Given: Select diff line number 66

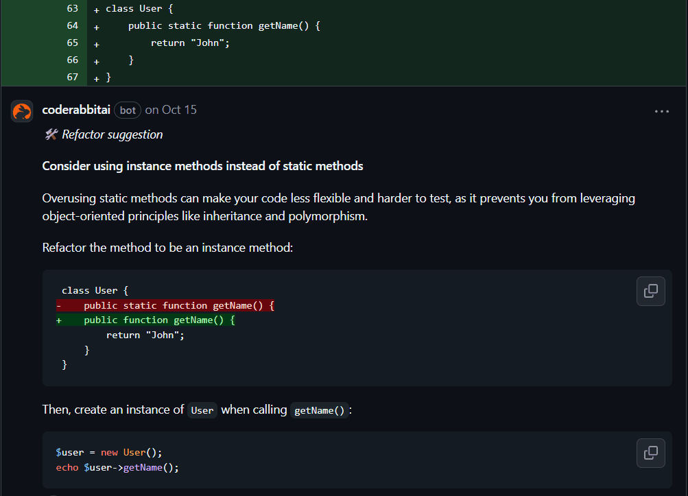Looking at the screenshot, I should 72,60.
